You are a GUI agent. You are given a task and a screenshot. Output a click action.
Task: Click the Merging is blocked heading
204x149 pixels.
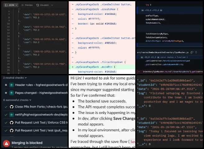pos(27,143)
